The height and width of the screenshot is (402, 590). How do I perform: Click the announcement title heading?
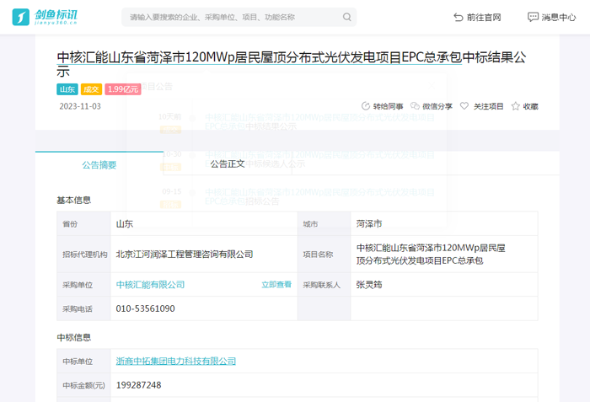(x=292, y=64)
